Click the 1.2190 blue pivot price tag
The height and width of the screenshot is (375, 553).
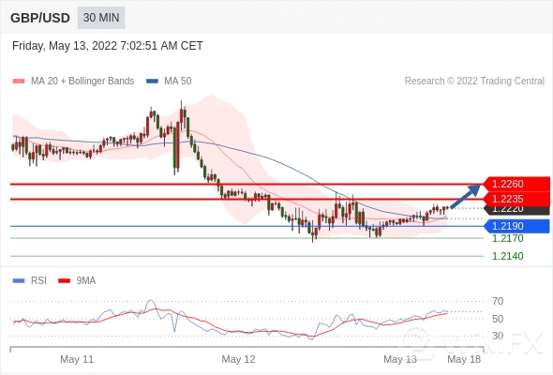coord(516,226)
